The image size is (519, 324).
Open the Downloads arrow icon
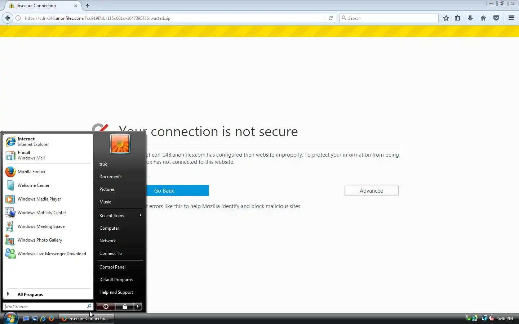[x=470, y=18]
